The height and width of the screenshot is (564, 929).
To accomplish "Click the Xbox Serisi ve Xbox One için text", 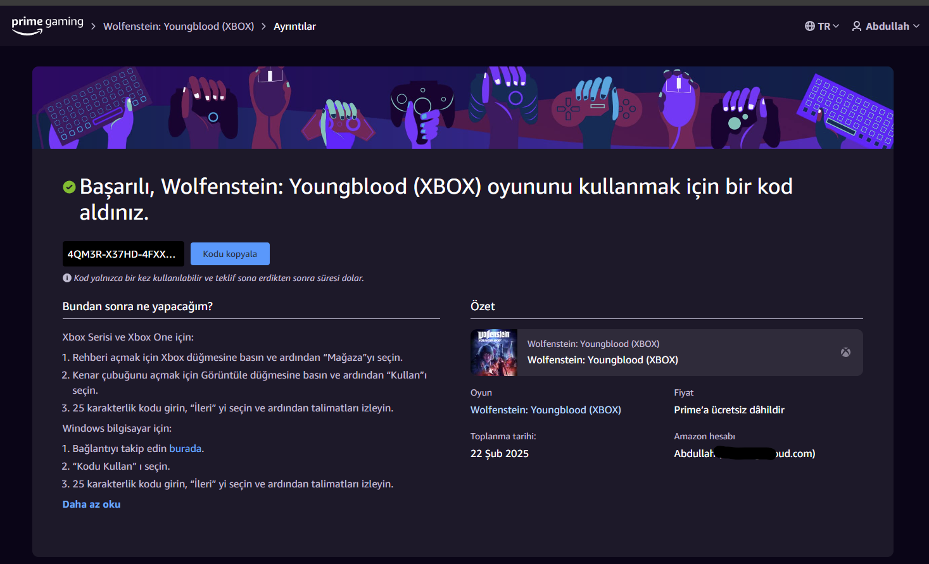I will tap(128, 337).
